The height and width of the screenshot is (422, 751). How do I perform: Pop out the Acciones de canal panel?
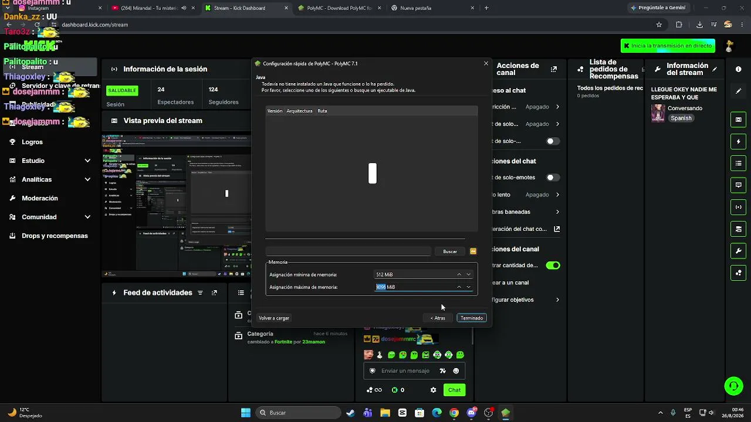[553, 69]
